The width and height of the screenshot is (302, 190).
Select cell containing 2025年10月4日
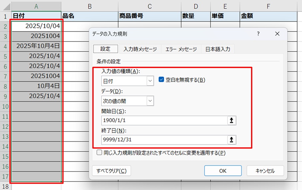click(37, 46)
